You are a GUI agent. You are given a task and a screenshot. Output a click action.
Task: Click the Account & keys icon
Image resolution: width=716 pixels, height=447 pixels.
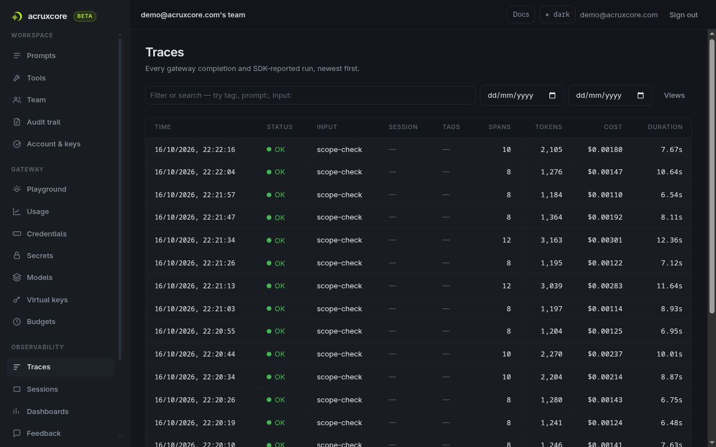click(17, 144)
